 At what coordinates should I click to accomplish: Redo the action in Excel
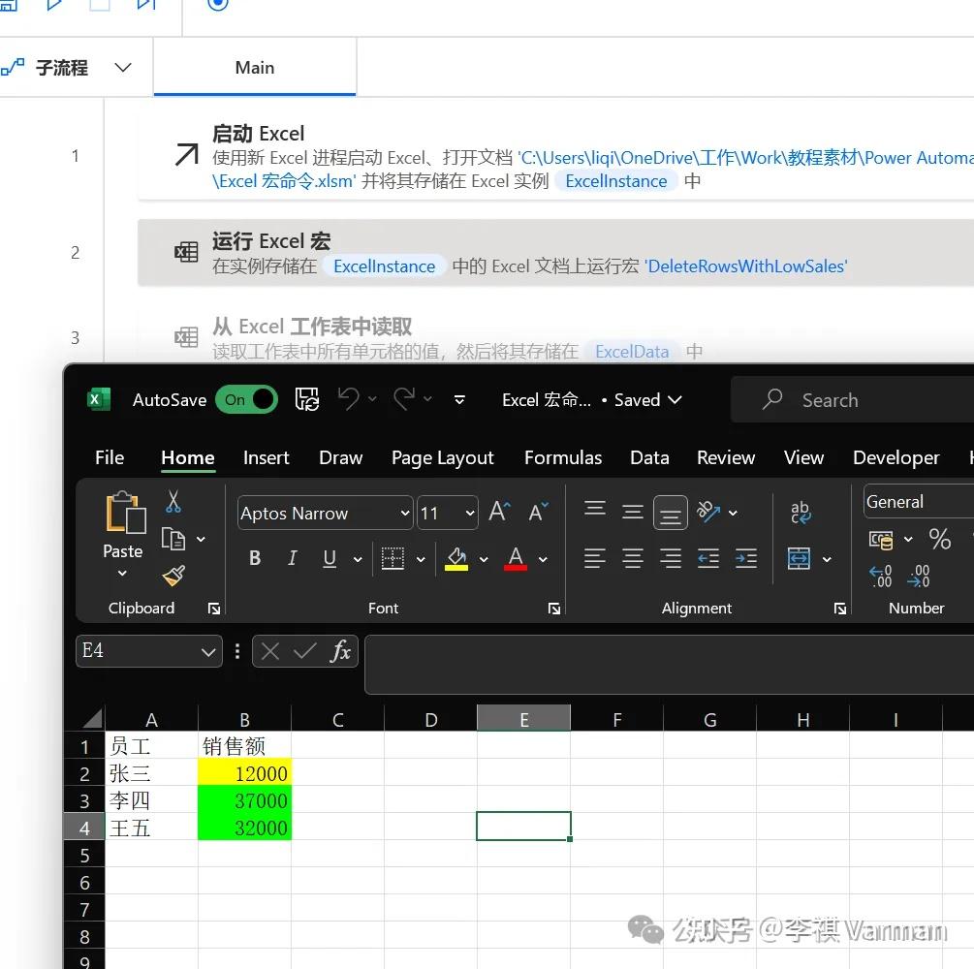(x=404, y=399)
